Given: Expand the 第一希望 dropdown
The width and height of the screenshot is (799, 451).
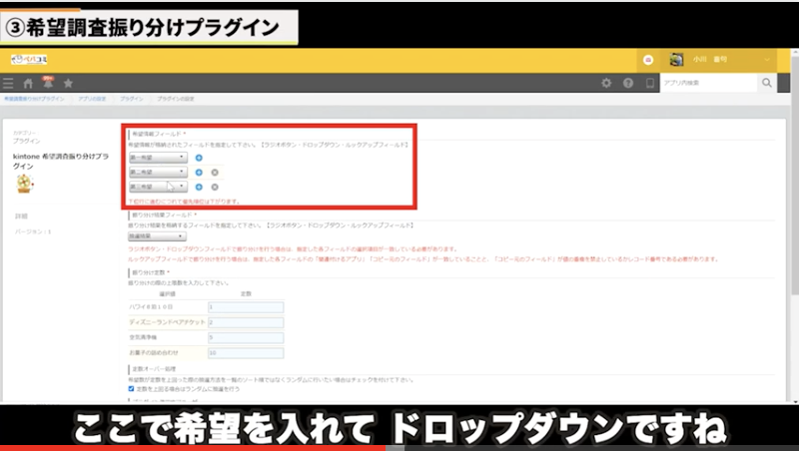Looking at the screenshot, I should [157, 157].
